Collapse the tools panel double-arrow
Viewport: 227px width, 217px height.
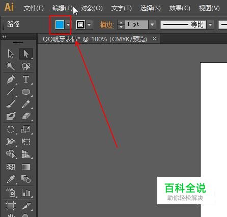[x=5, y=36]
